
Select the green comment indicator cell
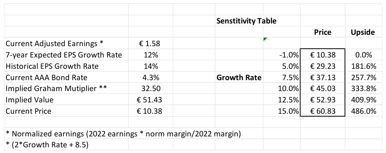(282, 44)
